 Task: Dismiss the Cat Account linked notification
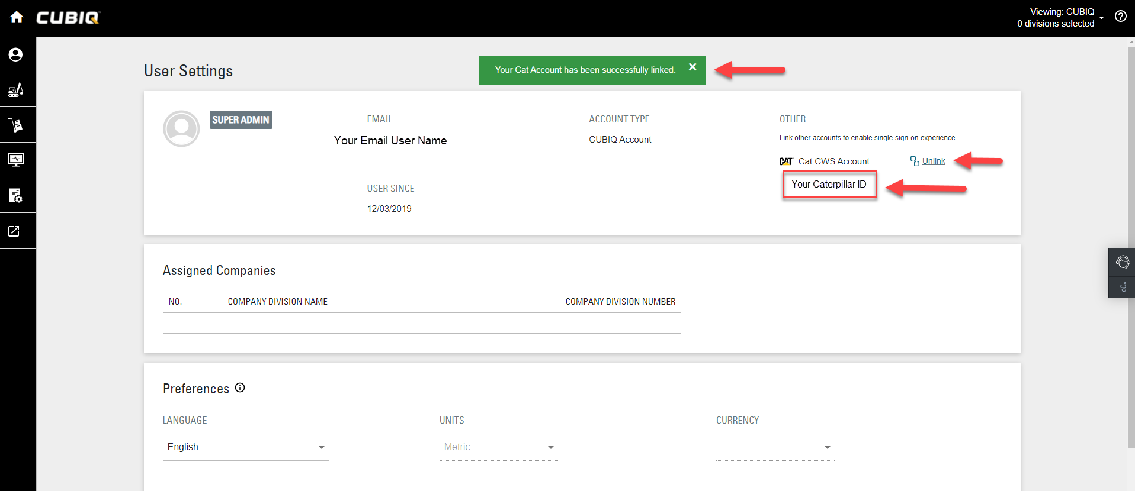pyautogui.click(x=692, y=67)
